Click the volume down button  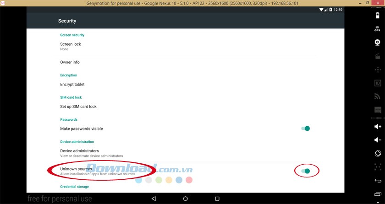tap(378, 140)
